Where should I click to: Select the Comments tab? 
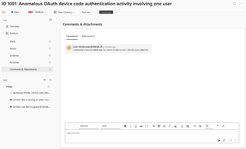[x=72, y=36]
